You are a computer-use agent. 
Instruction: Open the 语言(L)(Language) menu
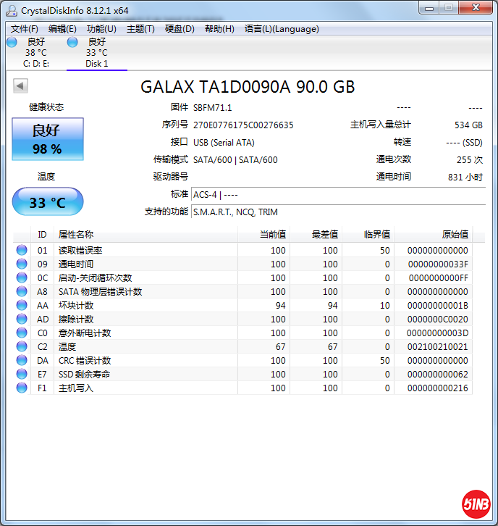(282, 29)
